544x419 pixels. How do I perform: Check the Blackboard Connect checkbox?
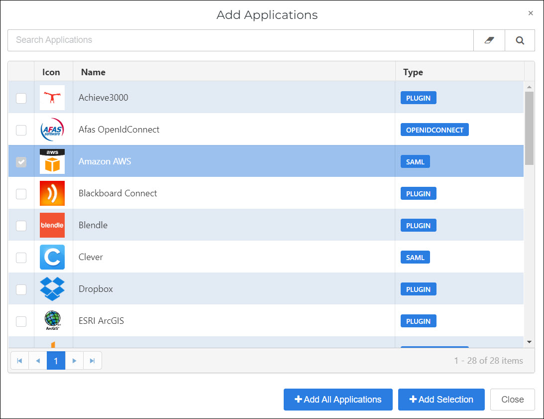pos(21,194)
